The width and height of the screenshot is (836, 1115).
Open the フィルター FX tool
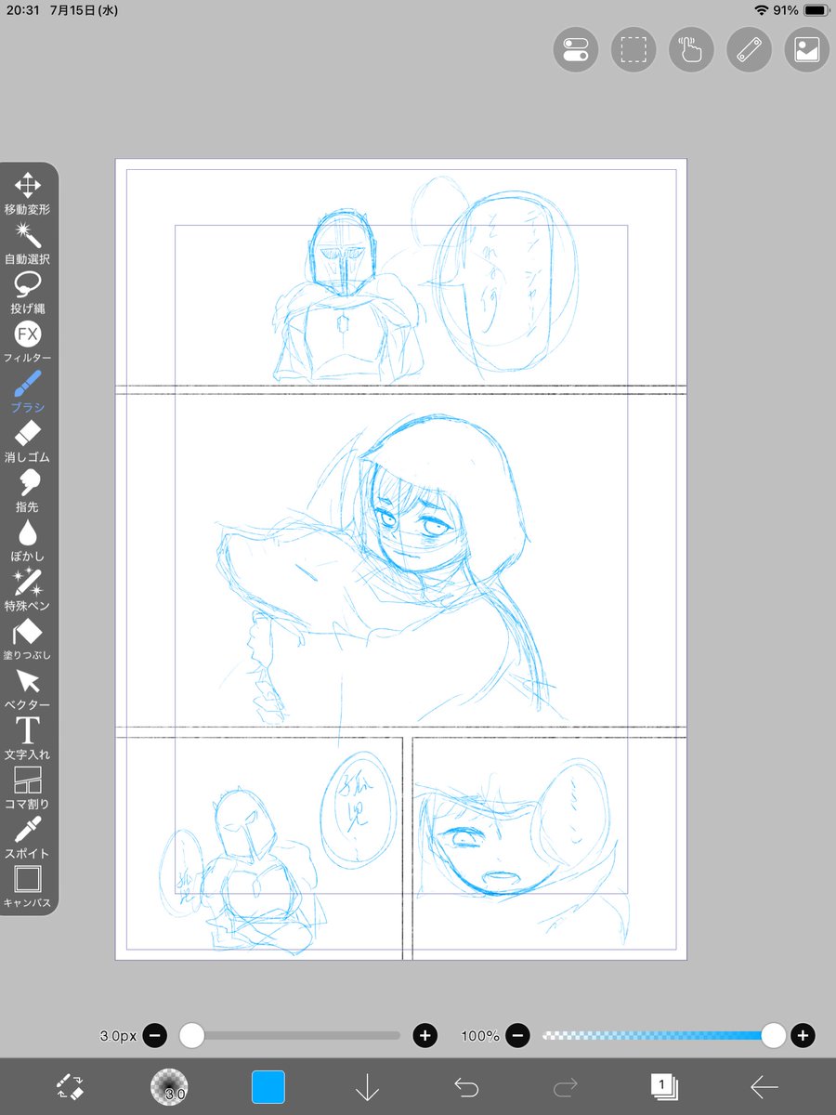[28, 341]
